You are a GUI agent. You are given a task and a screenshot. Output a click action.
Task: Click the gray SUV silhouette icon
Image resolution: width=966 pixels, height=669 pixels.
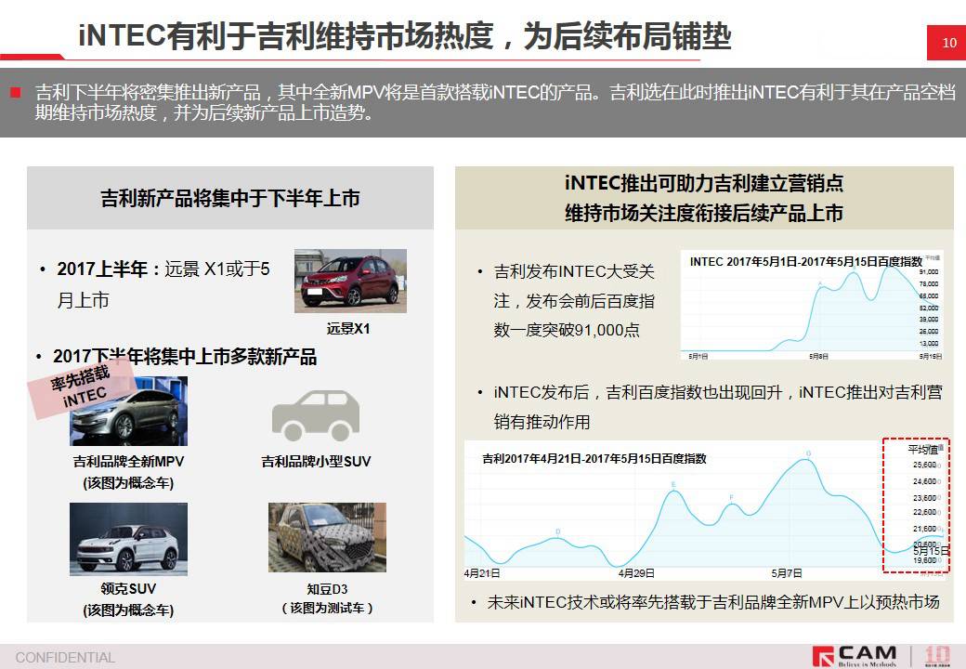(316, 414)
